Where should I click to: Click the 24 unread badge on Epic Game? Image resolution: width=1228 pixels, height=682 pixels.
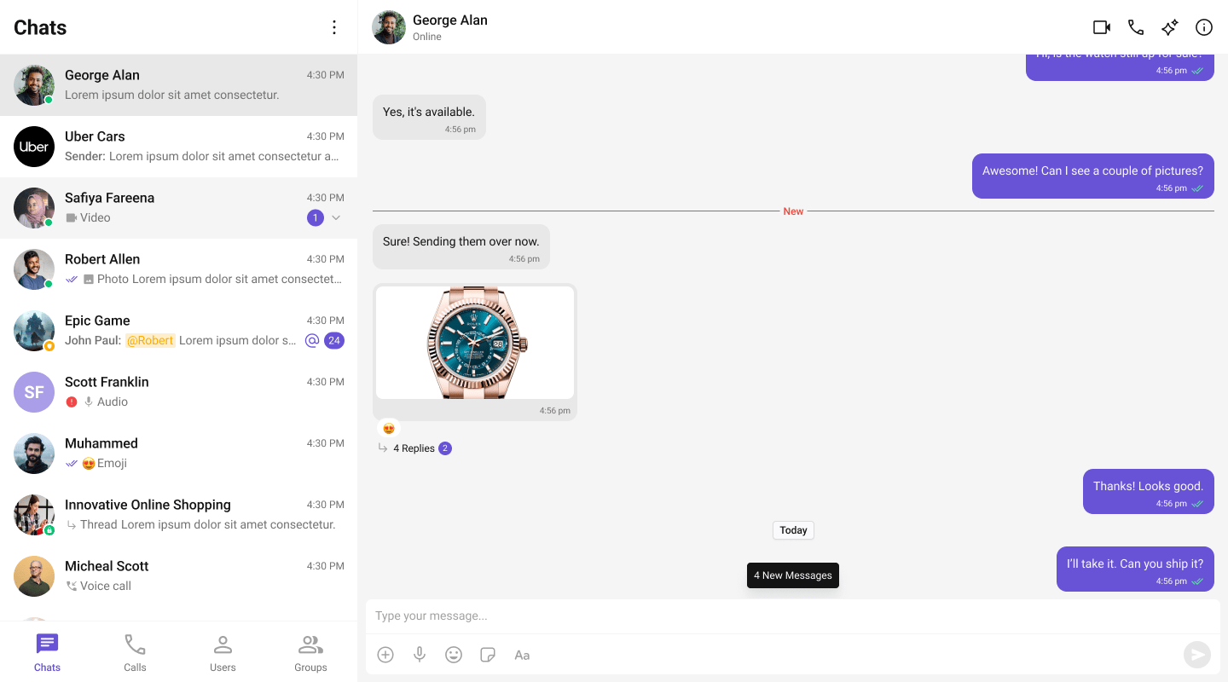(334, 341)
